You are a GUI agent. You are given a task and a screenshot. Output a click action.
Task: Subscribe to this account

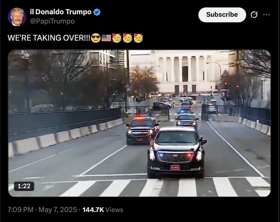click(222, 15)
